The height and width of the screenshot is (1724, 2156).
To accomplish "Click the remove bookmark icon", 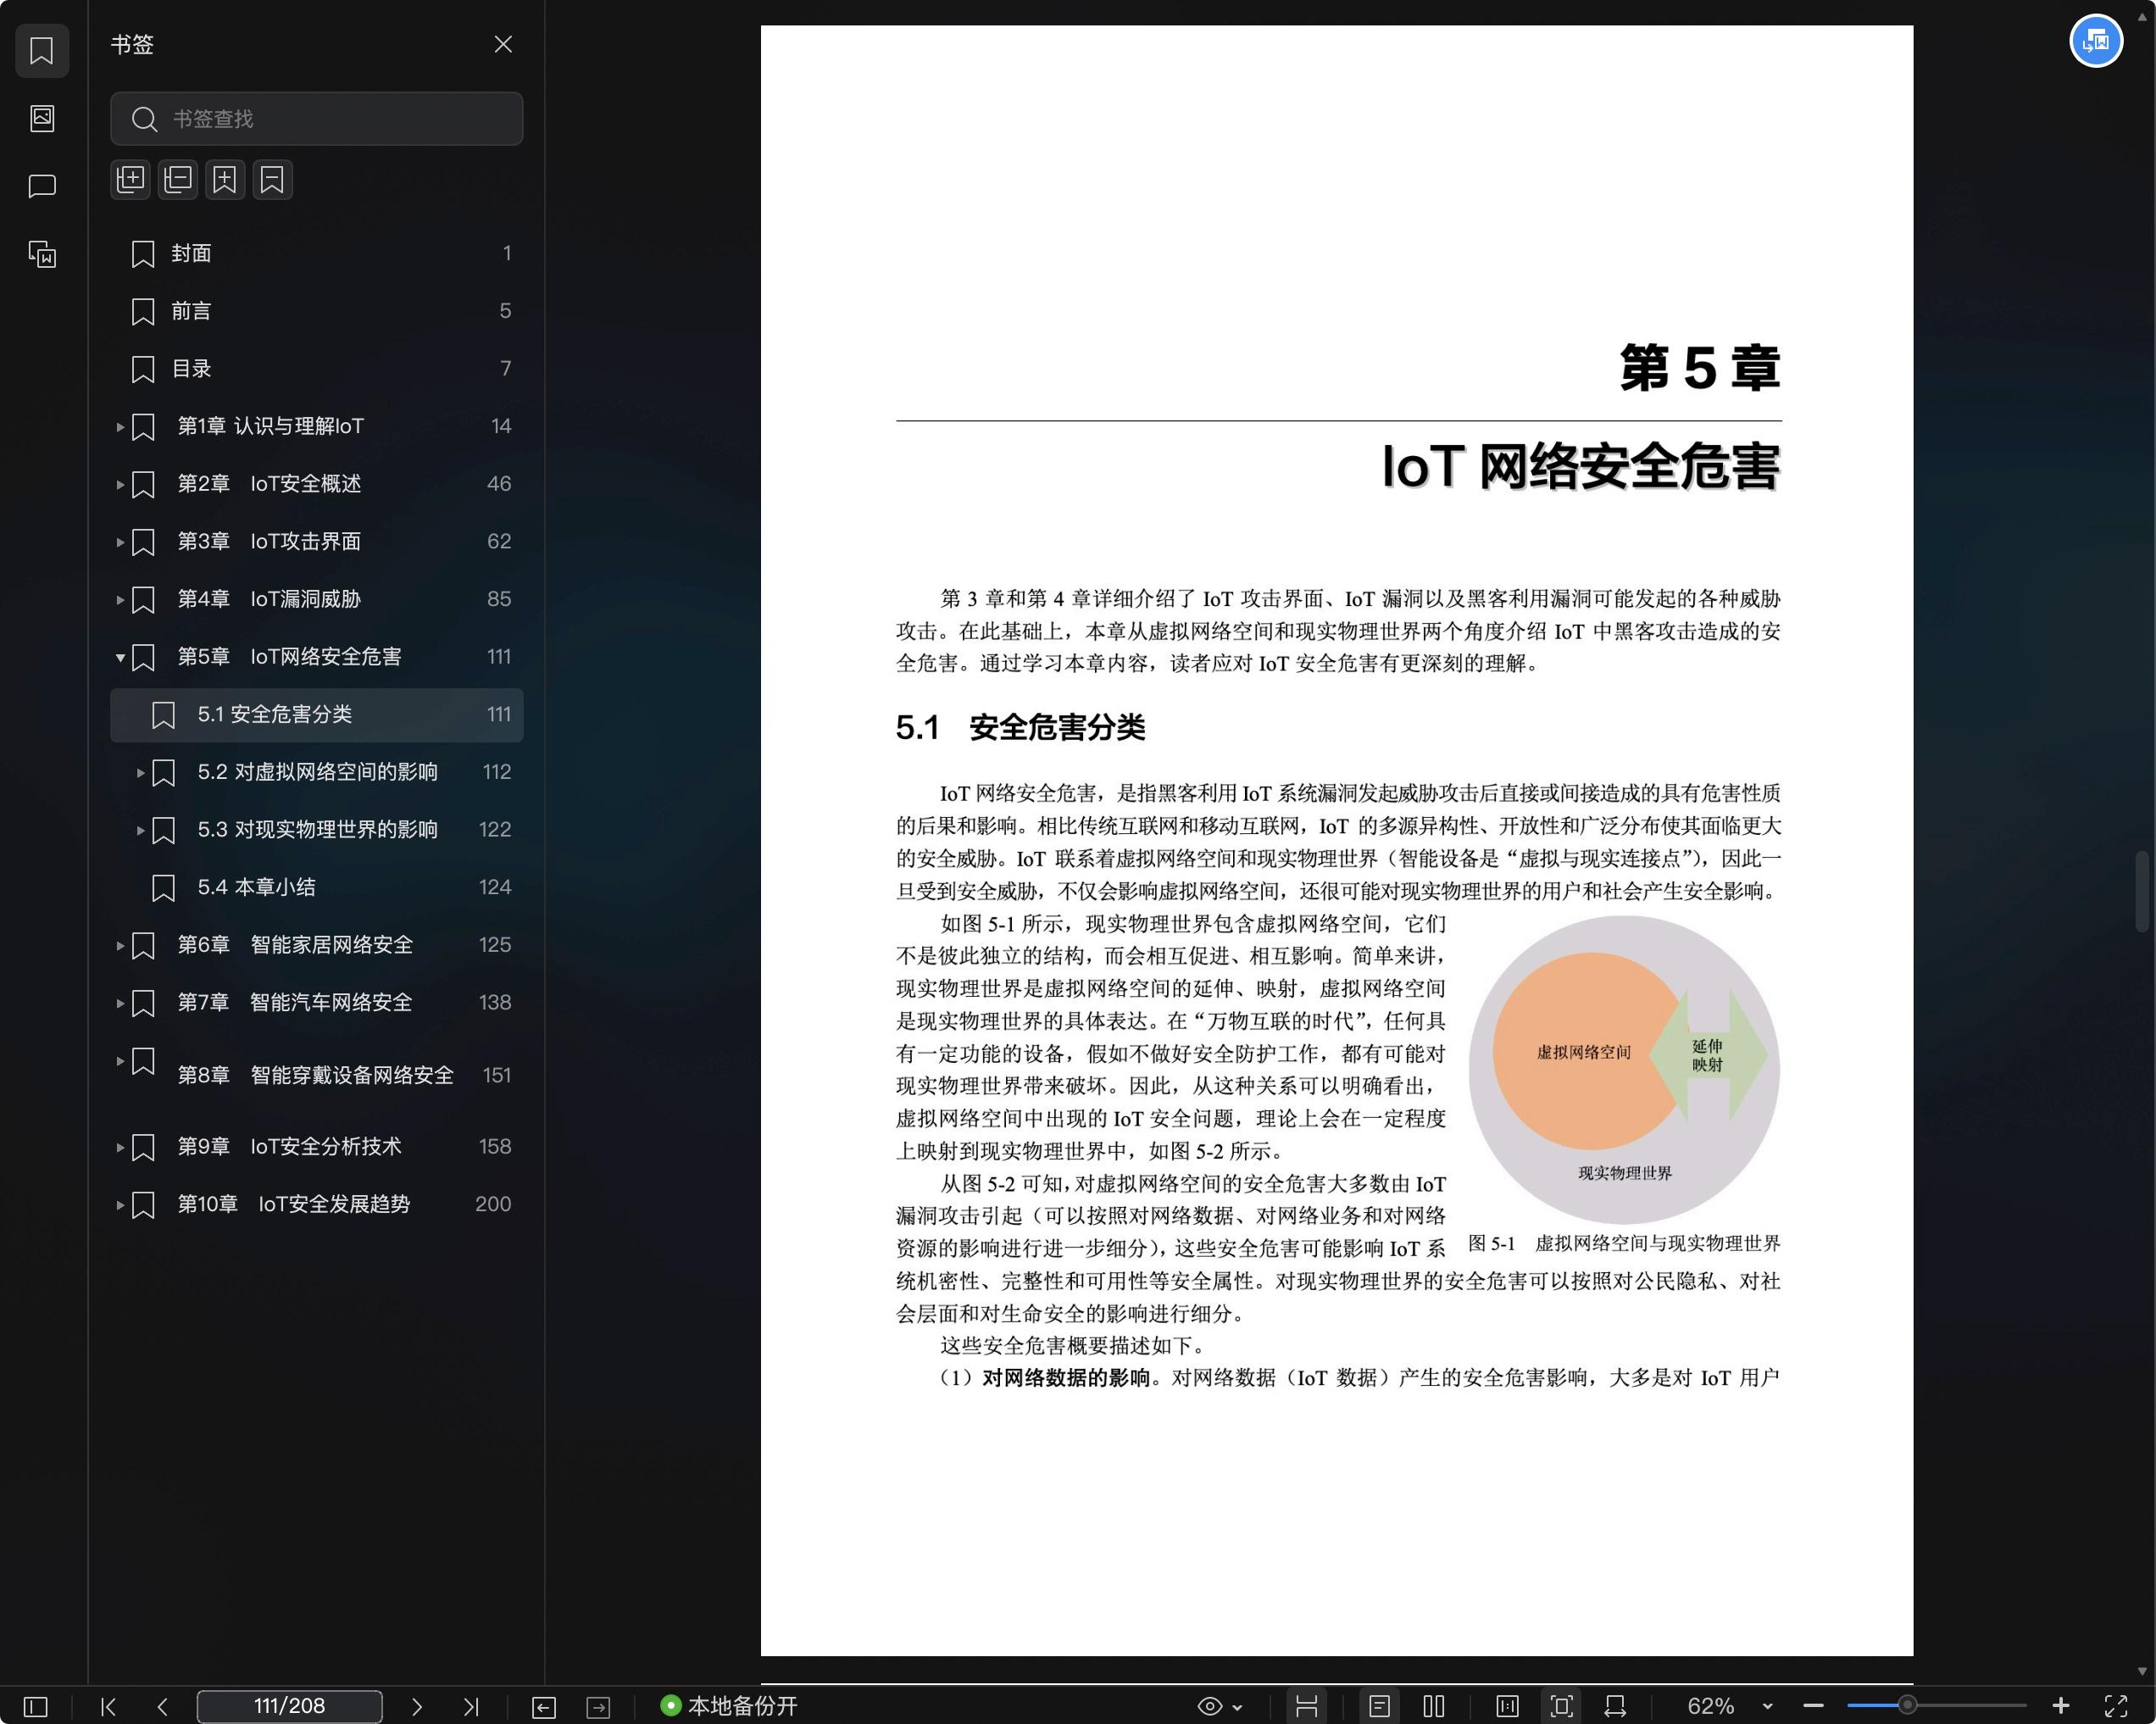I will (x=272, y=180).
